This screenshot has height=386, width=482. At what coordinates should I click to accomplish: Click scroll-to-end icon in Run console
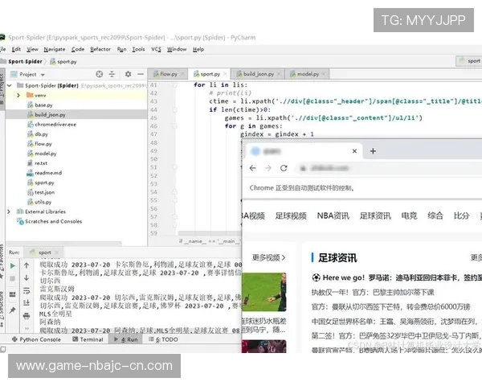[x=27, y=303]
